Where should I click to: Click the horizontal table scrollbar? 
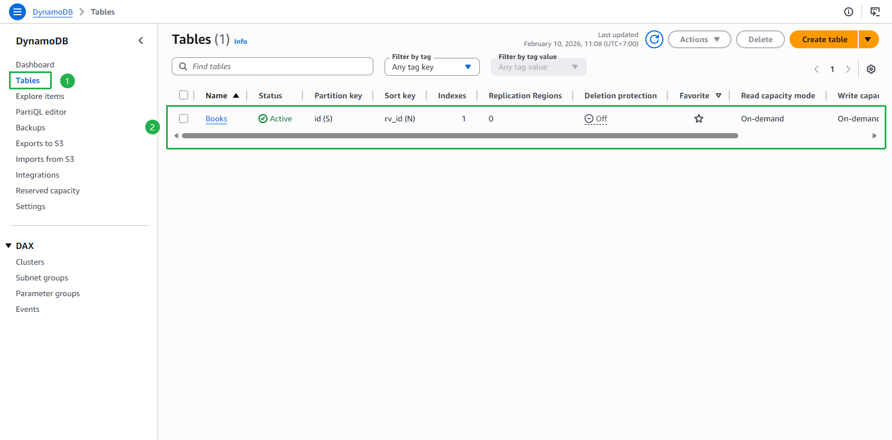coord(460,135)
